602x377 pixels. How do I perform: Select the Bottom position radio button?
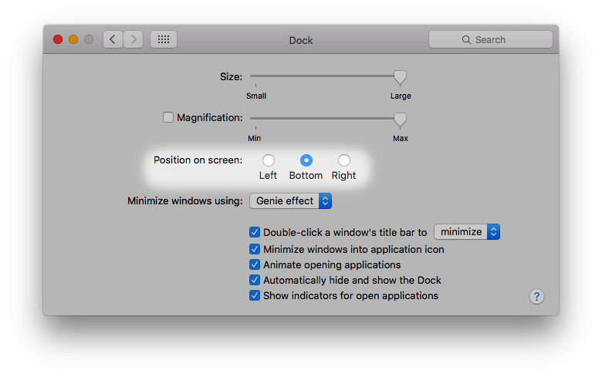306,160
